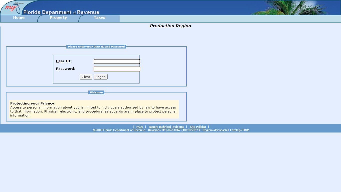The image size is (341, 192).
Task: Click the User ID label
Action: [64, 61]
